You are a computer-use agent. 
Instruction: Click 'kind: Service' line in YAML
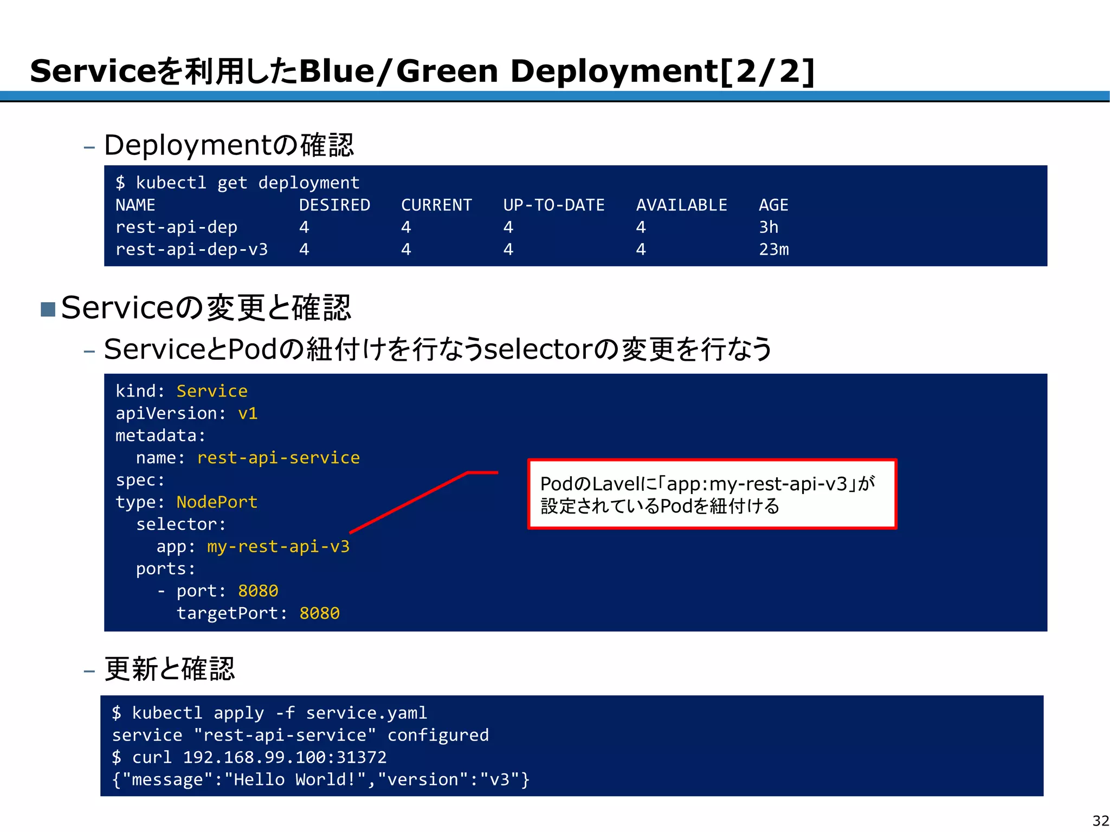pos(182,391)
